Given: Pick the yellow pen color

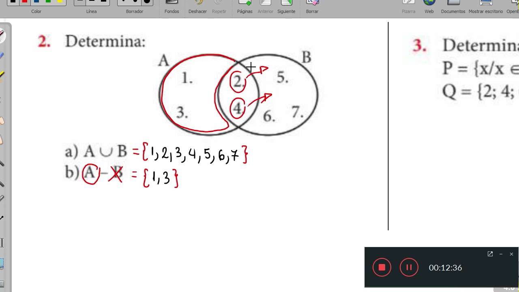Looking at the screenshot, I should pos(60,1).
